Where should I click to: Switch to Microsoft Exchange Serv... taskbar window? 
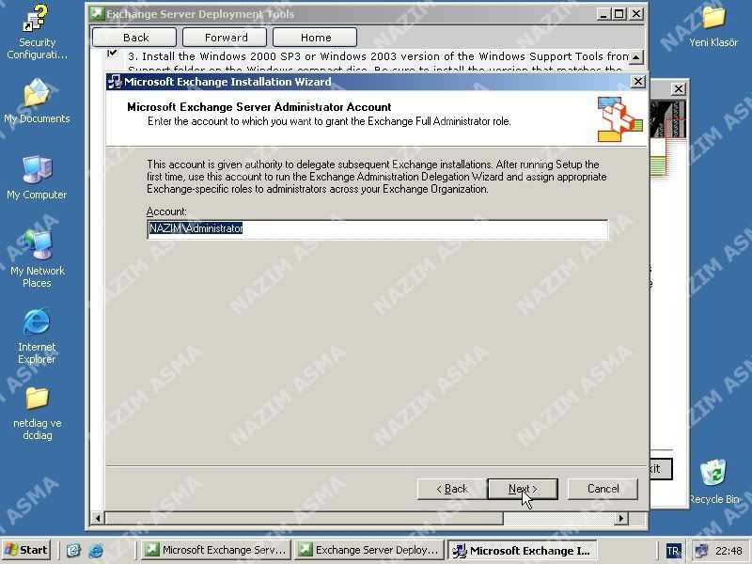tap(218, 550)
